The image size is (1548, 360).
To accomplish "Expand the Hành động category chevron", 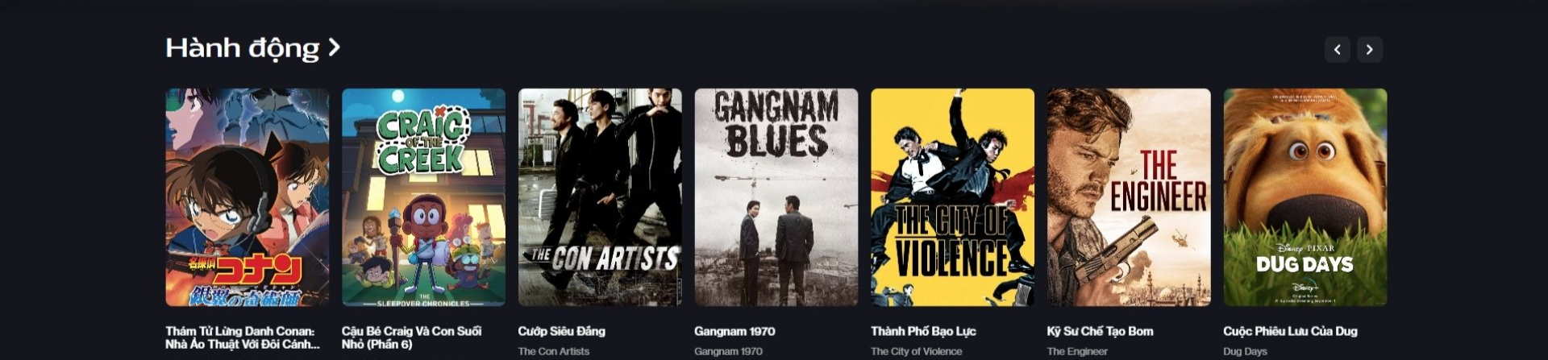I will click(334, 48).
